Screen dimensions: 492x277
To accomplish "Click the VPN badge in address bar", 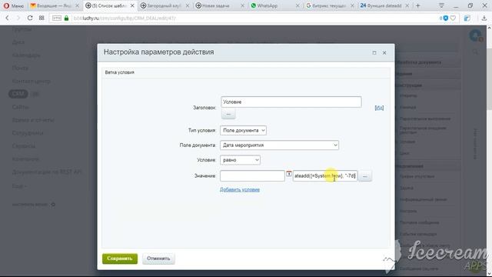I will pos(57,18).
